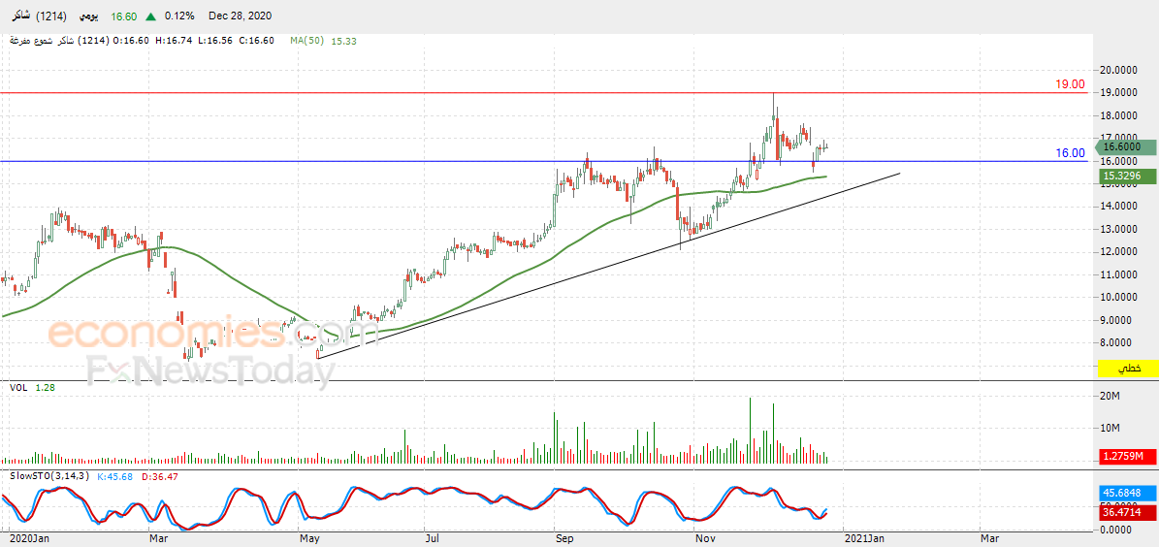Click the green up-arrow change indicator
Screen dimensions: 1159x547
(x=150, y=16)
